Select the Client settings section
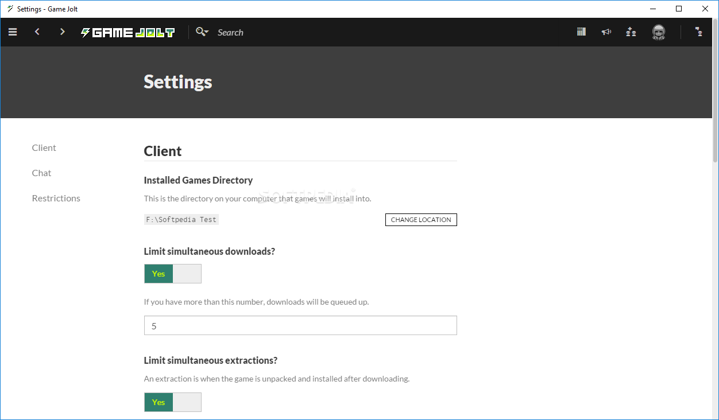 click(x=44, y=148)
